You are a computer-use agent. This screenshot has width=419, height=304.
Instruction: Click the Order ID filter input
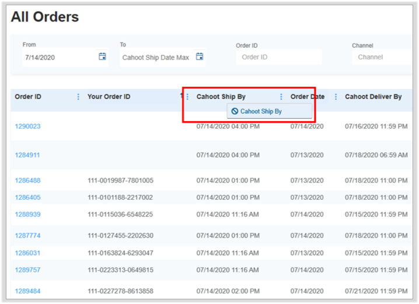click(x=279, y=57)
